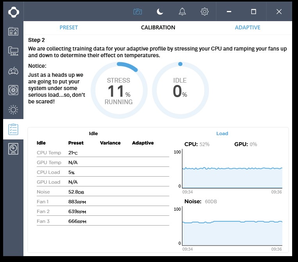Open the dashboard sidebar icon

(x=13, y=31)
